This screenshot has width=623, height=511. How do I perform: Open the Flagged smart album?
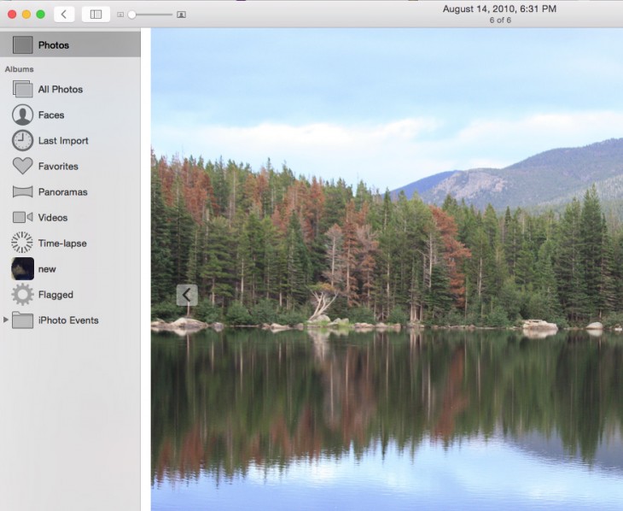tap(70, 295)
